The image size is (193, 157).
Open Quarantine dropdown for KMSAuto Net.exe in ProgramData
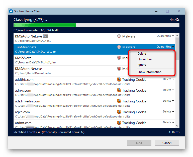pos(165,36)
